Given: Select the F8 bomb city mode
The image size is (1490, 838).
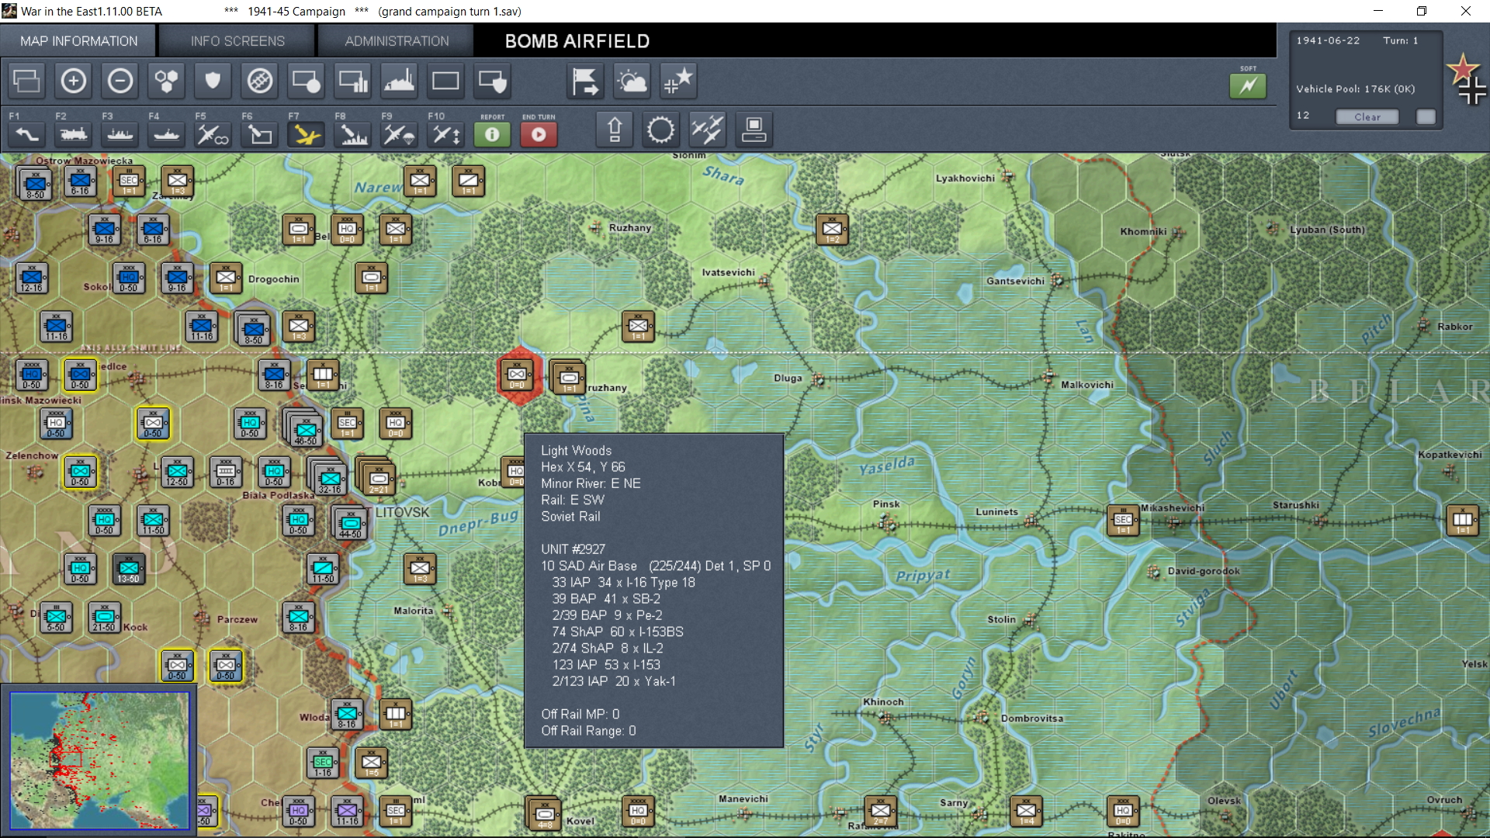Looking at the screenshot, I should [353, 134].
